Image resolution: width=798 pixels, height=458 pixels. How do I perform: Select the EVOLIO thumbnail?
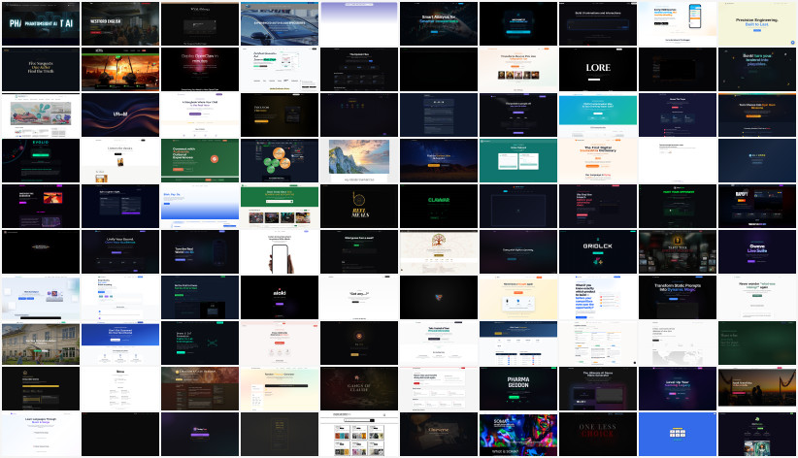[41, 161]
